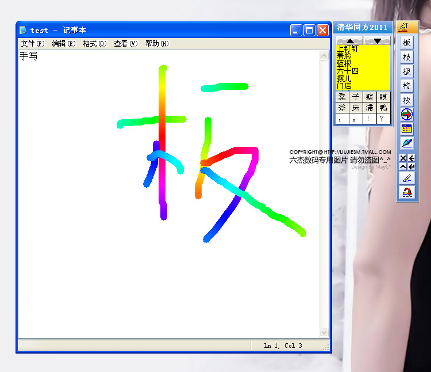Choose phrase 门店 in yellow list
431x372 pixels.
coord(344,86)
